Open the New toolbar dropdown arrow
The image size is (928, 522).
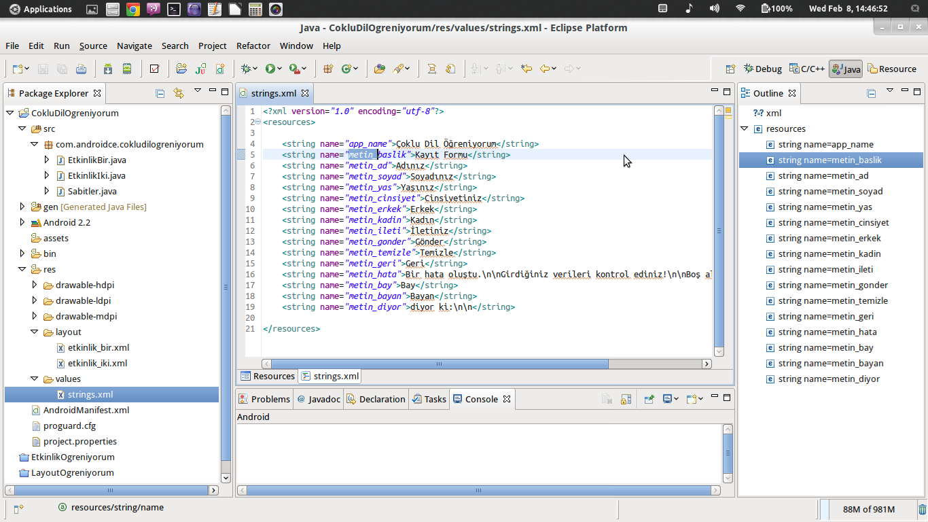26,69
